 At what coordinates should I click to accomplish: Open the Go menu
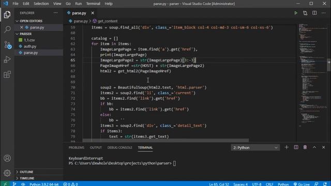[68, 4]
